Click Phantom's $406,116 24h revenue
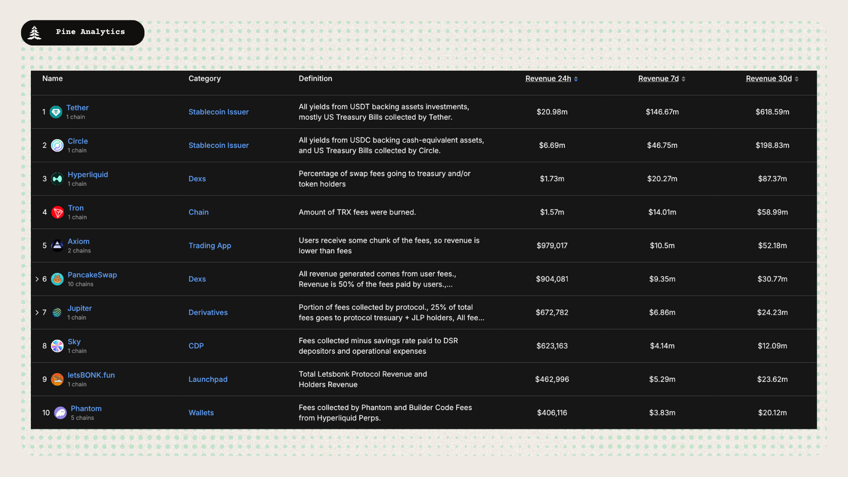Viewport: 848px width, 477px height. point(552,413)
